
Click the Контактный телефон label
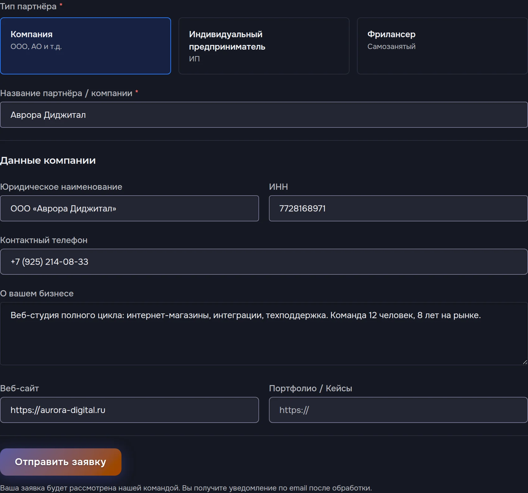click(x=44, y=240)
